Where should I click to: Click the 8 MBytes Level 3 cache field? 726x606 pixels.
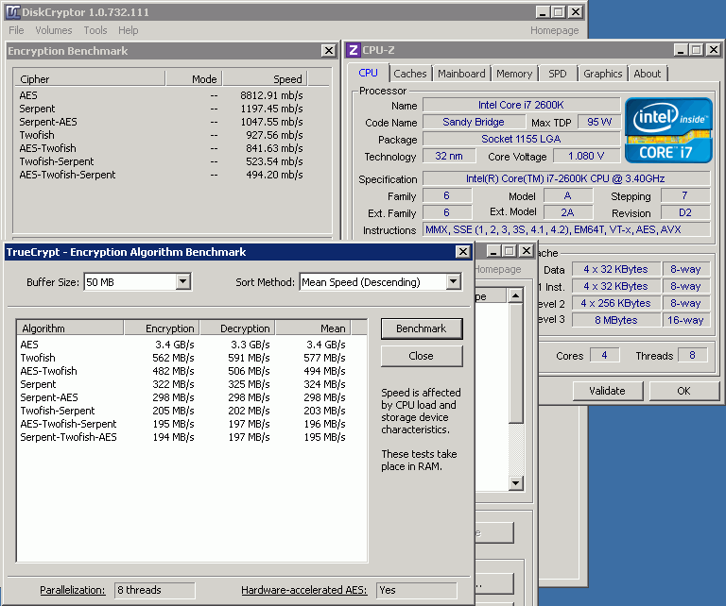[616, 320]
